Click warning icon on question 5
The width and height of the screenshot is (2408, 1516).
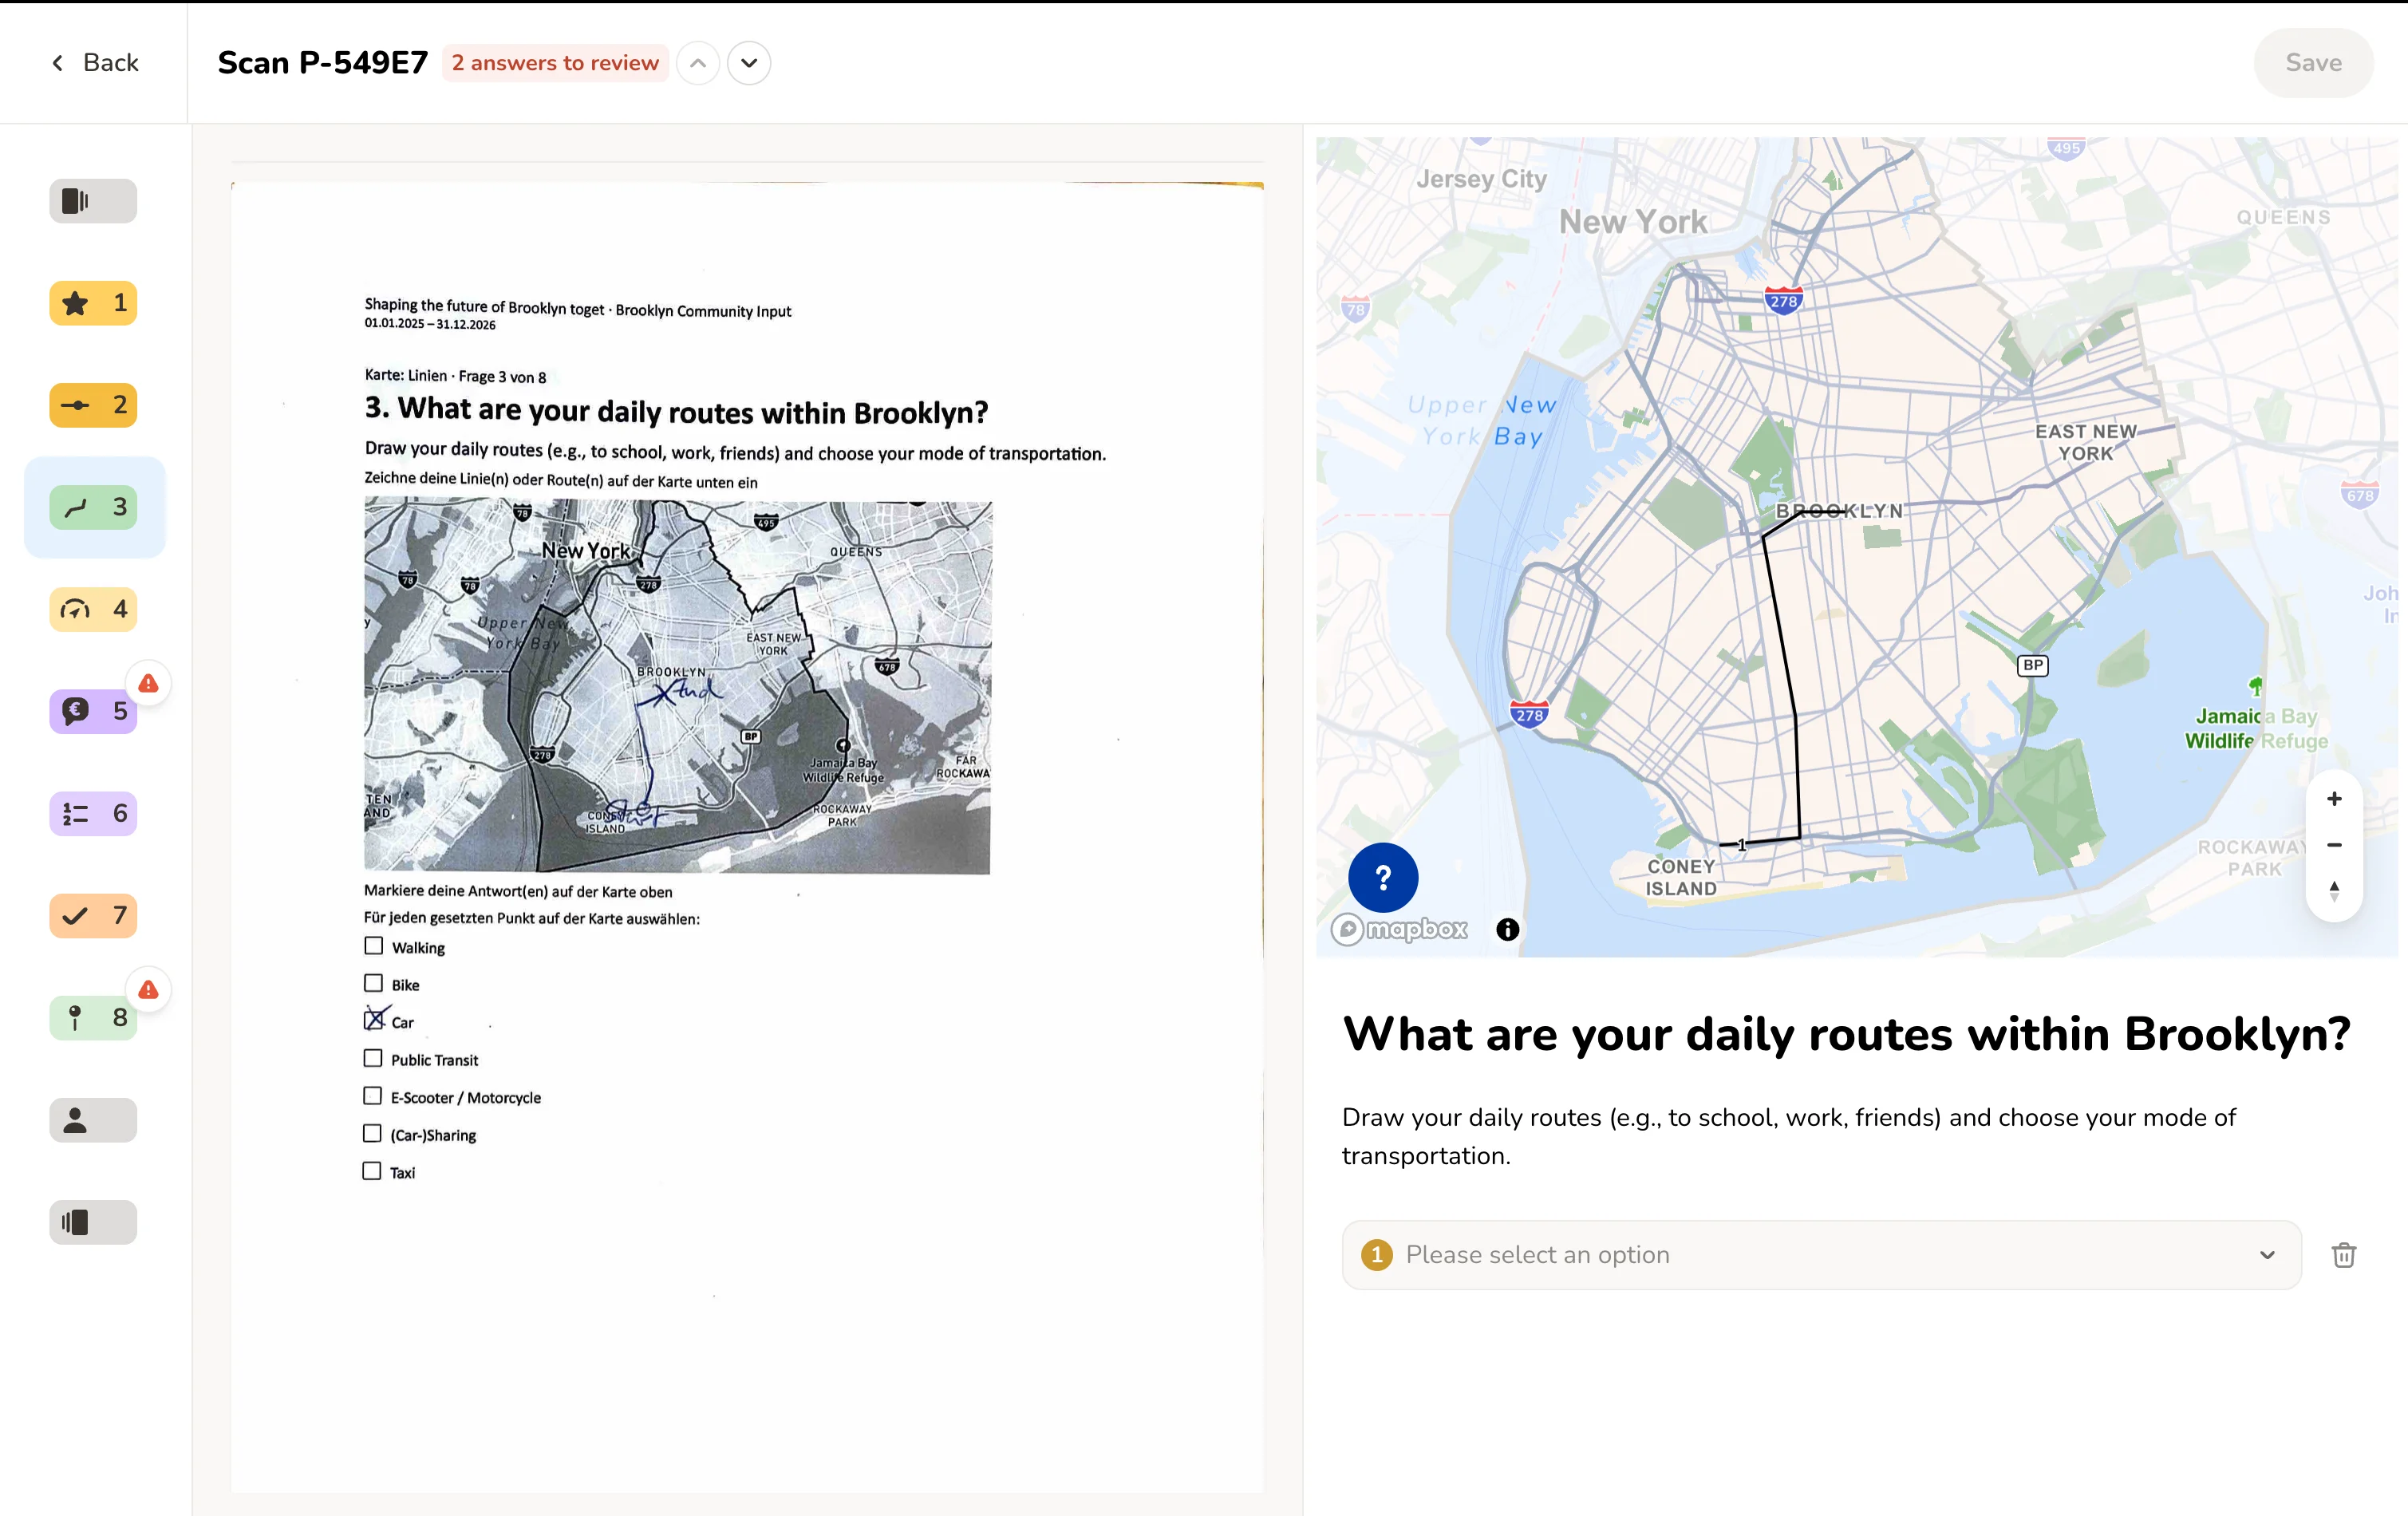[148, 683]
